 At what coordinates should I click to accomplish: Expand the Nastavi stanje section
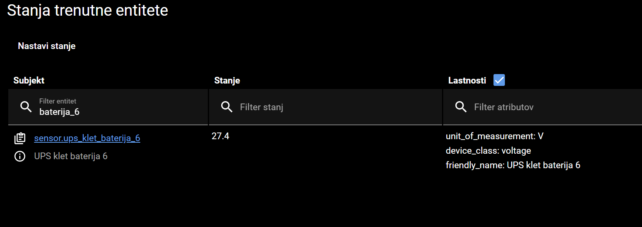47,46
